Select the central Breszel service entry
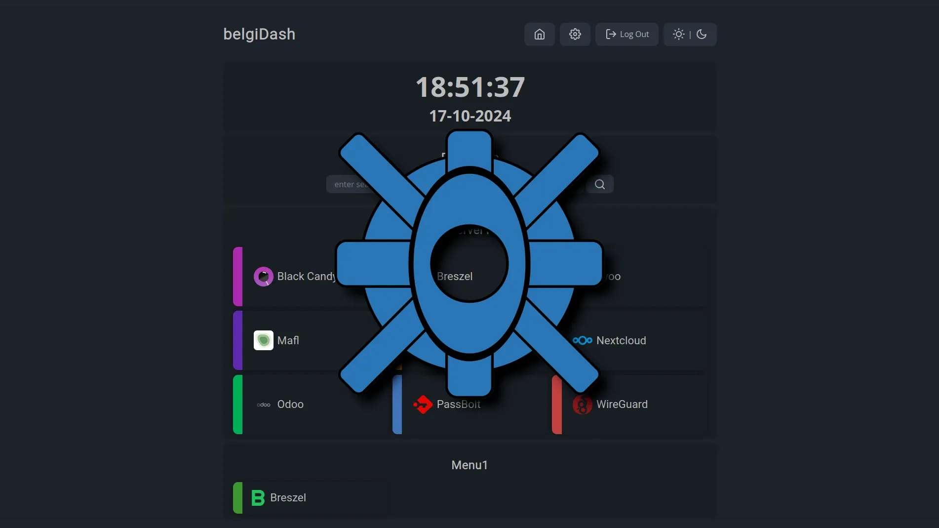This screenshot has height=528, width=939. pyautogui.click(x=454, y=276)
